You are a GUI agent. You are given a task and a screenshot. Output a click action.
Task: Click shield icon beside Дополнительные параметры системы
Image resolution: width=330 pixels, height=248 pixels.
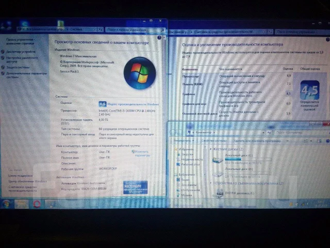tap(3, 73)
